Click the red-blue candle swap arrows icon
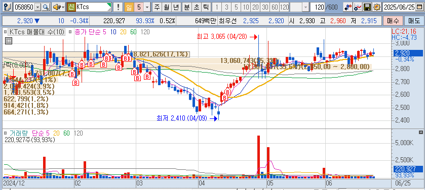Viewport: 425px width, 190px height. click(348, 7)
